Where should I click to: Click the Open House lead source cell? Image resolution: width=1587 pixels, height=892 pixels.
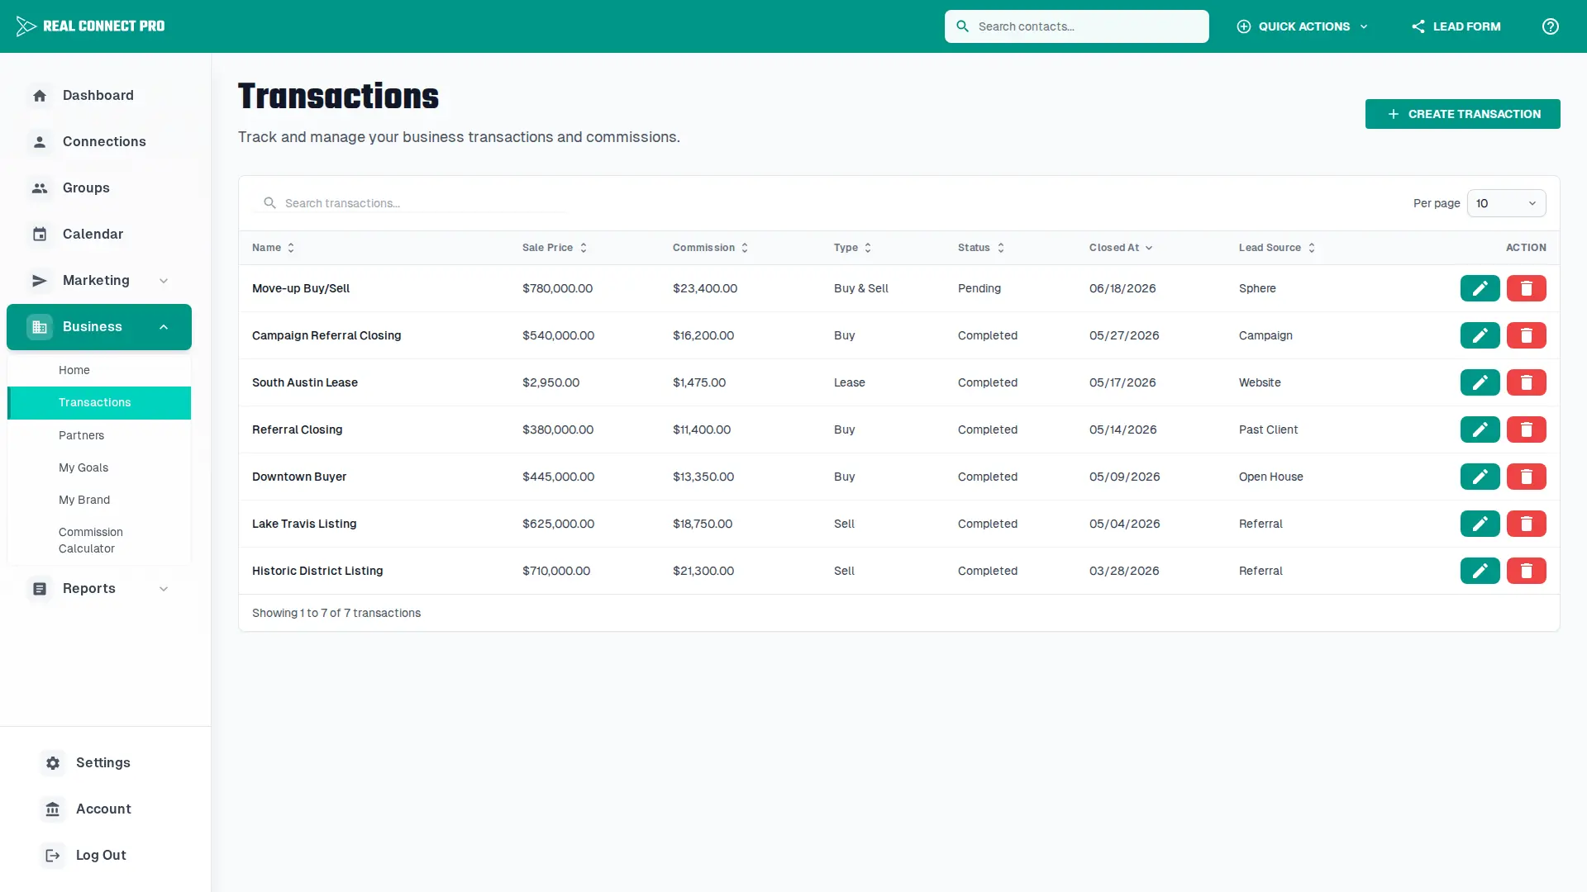(x=1270, y=477)
